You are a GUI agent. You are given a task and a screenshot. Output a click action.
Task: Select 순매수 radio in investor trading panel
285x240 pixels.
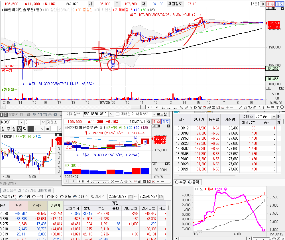[x=75, y=197]
